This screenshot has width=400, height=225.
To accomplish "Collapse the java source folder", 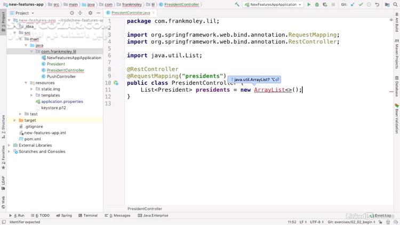I will click(x=26, y=45).
